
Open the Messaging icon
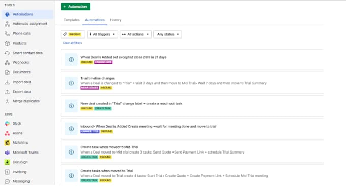[x=7, y=181]
